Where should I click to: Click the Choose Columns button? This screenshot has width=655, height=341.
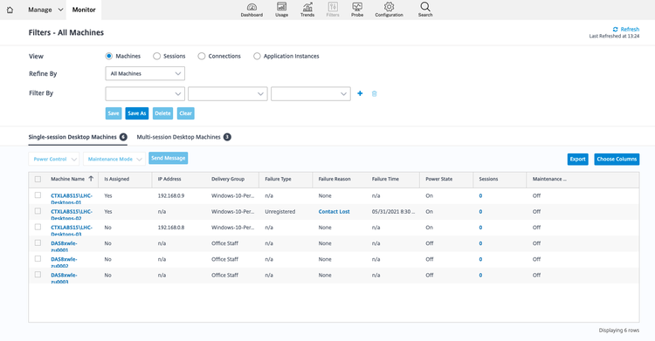pyautogui.click(x=617, y=159)
